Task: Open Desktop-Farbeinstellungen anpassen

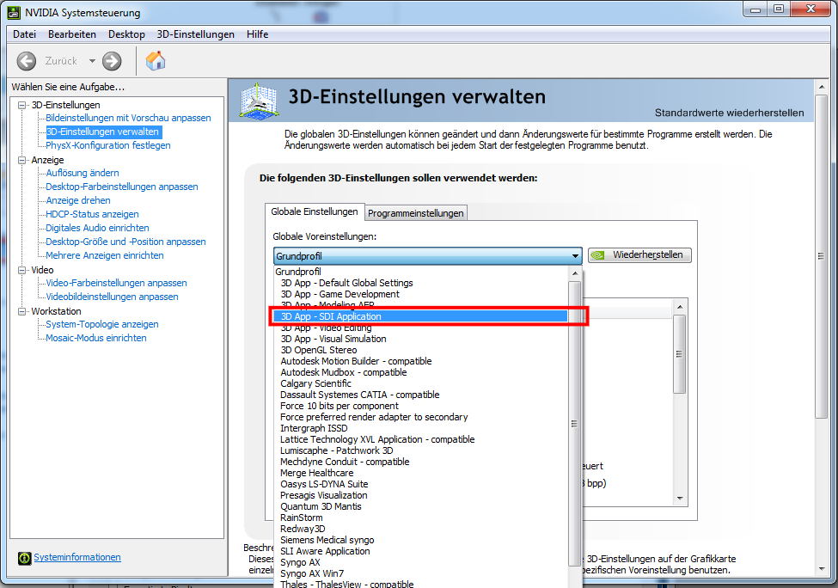Action: (122, 187)
